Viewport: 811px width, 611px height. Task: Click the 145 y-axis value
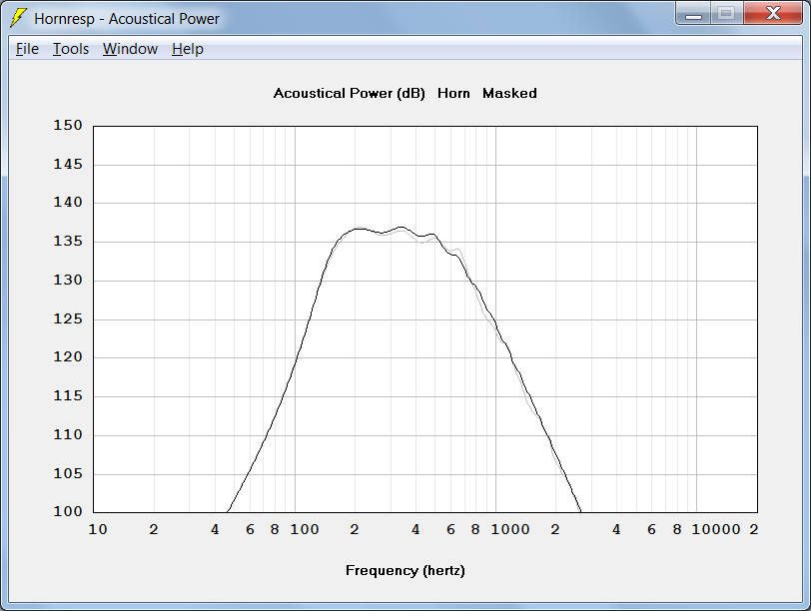tap(68, 165)
